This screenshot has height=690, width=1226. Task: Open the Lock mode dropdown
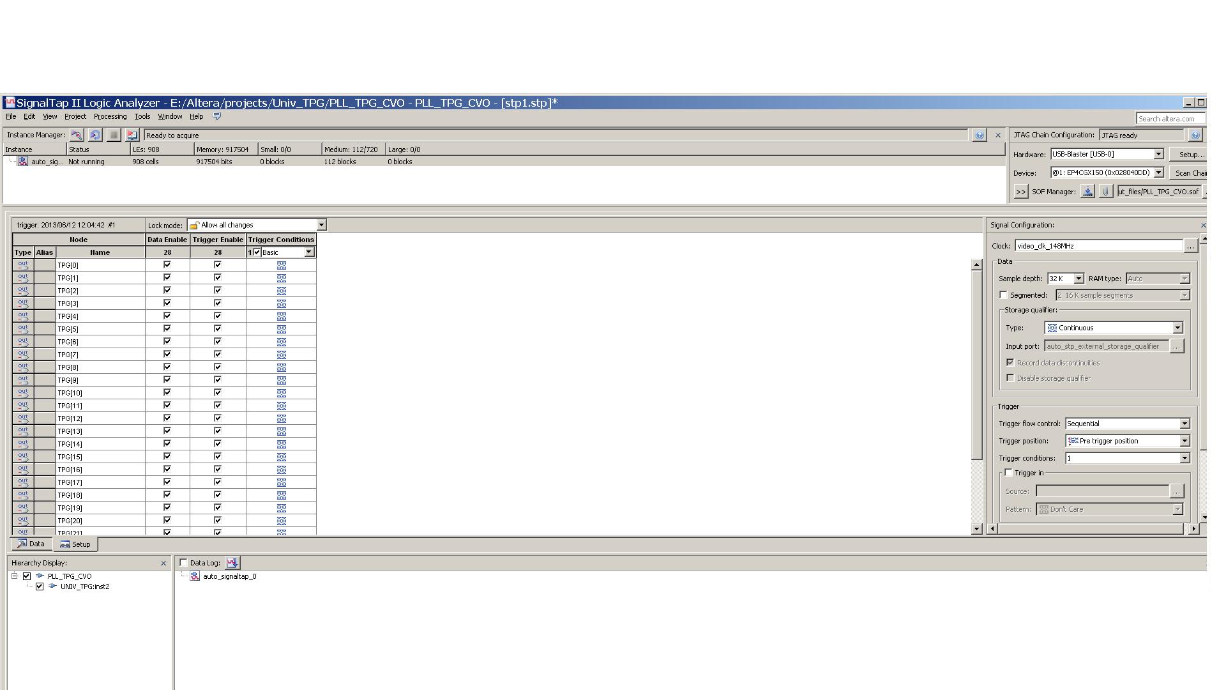click(321, 225)
